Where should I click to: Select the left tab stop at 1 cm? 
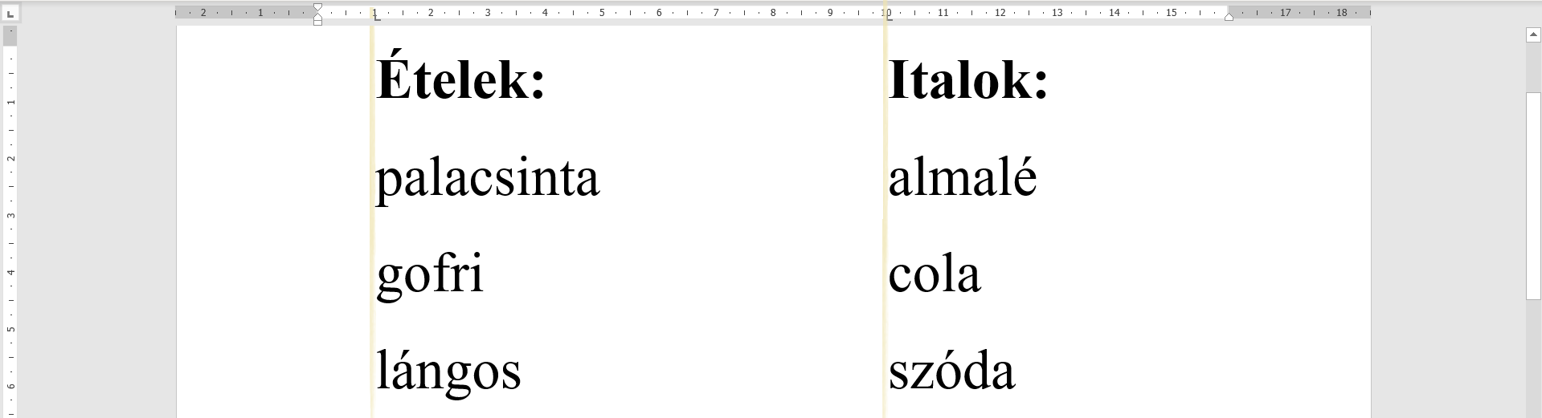pyautogui.click(x=377, y=17)
